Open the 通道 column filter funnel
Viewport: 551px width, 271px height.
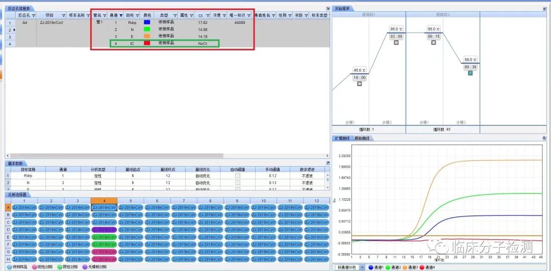point(121,16)
